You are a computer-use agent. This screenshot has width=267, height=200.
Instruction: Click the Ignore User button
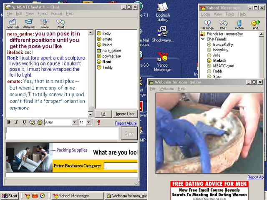125,114
